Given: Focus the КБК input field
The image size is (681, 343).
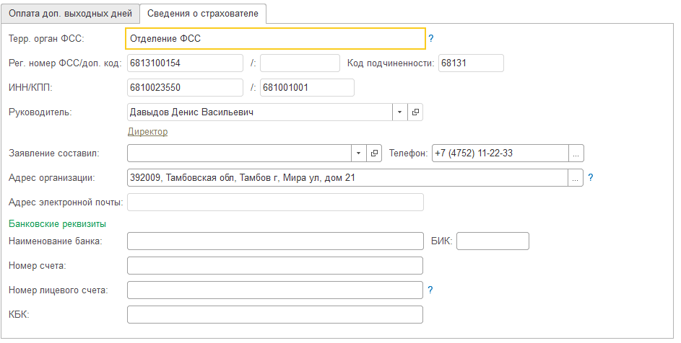Looking at the screenshot, I should 274,315.
